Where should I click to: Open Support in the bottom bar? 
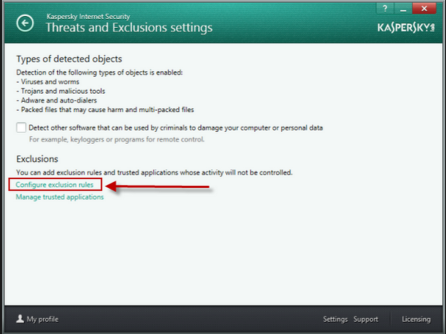pyautogui.click(x=366, y=319)
